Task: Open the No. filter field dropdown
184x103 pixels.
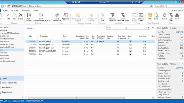Action: pos(145,28)
